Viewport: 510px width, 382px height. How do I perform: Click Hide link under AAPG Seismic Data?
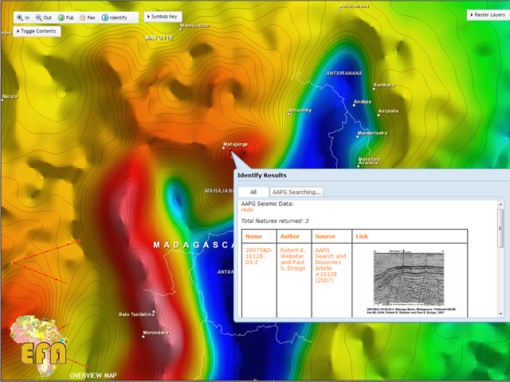coord(247,210)
